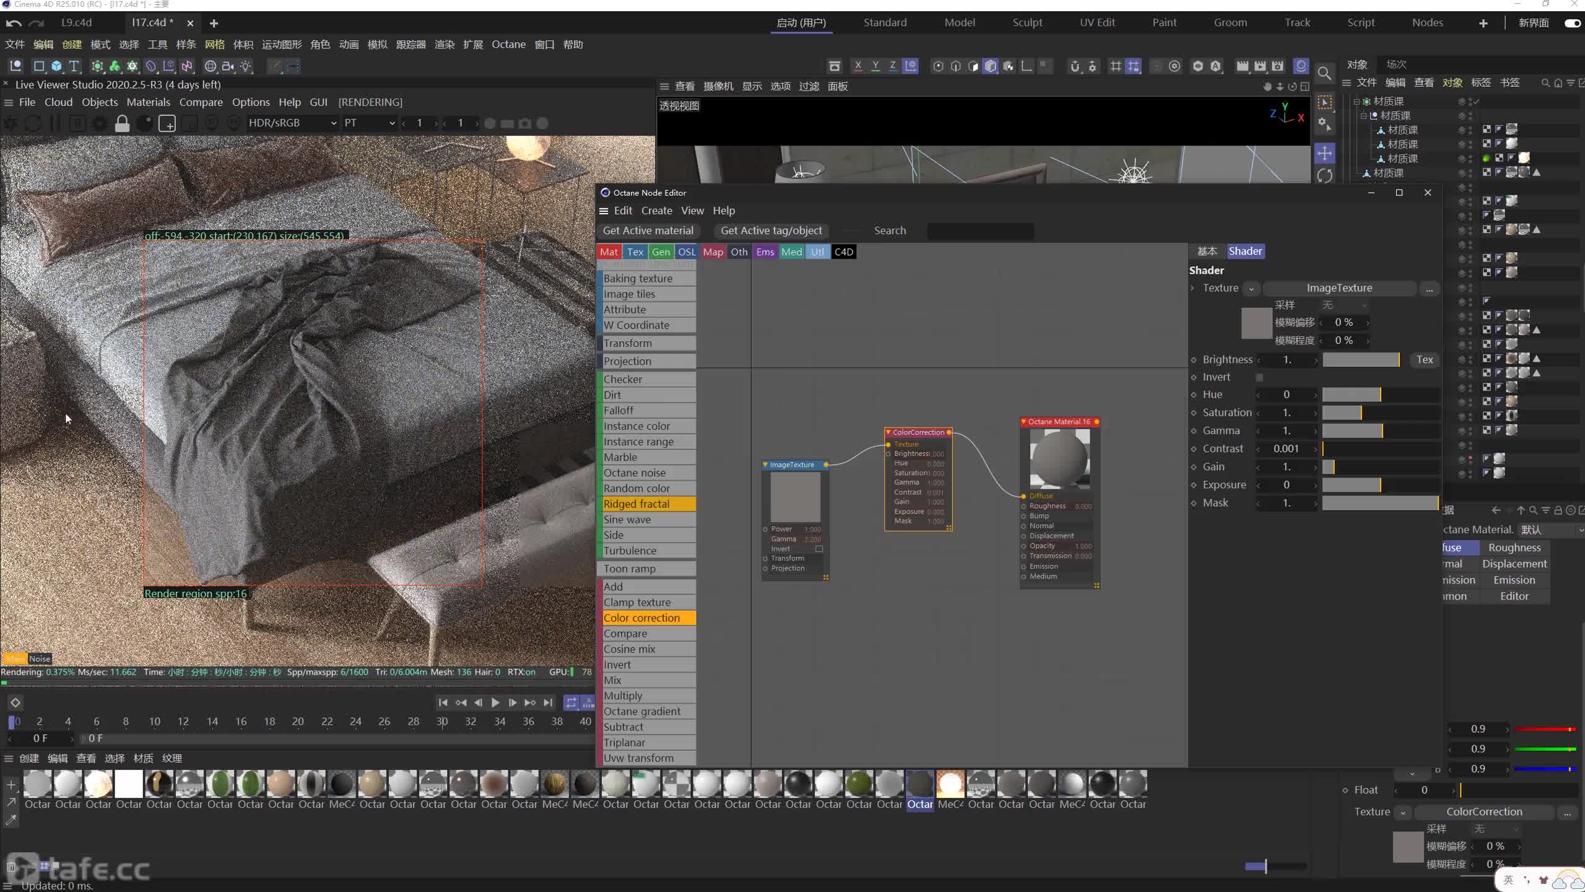
Task: Toggle the C4D node filter button
Action: 843,251
